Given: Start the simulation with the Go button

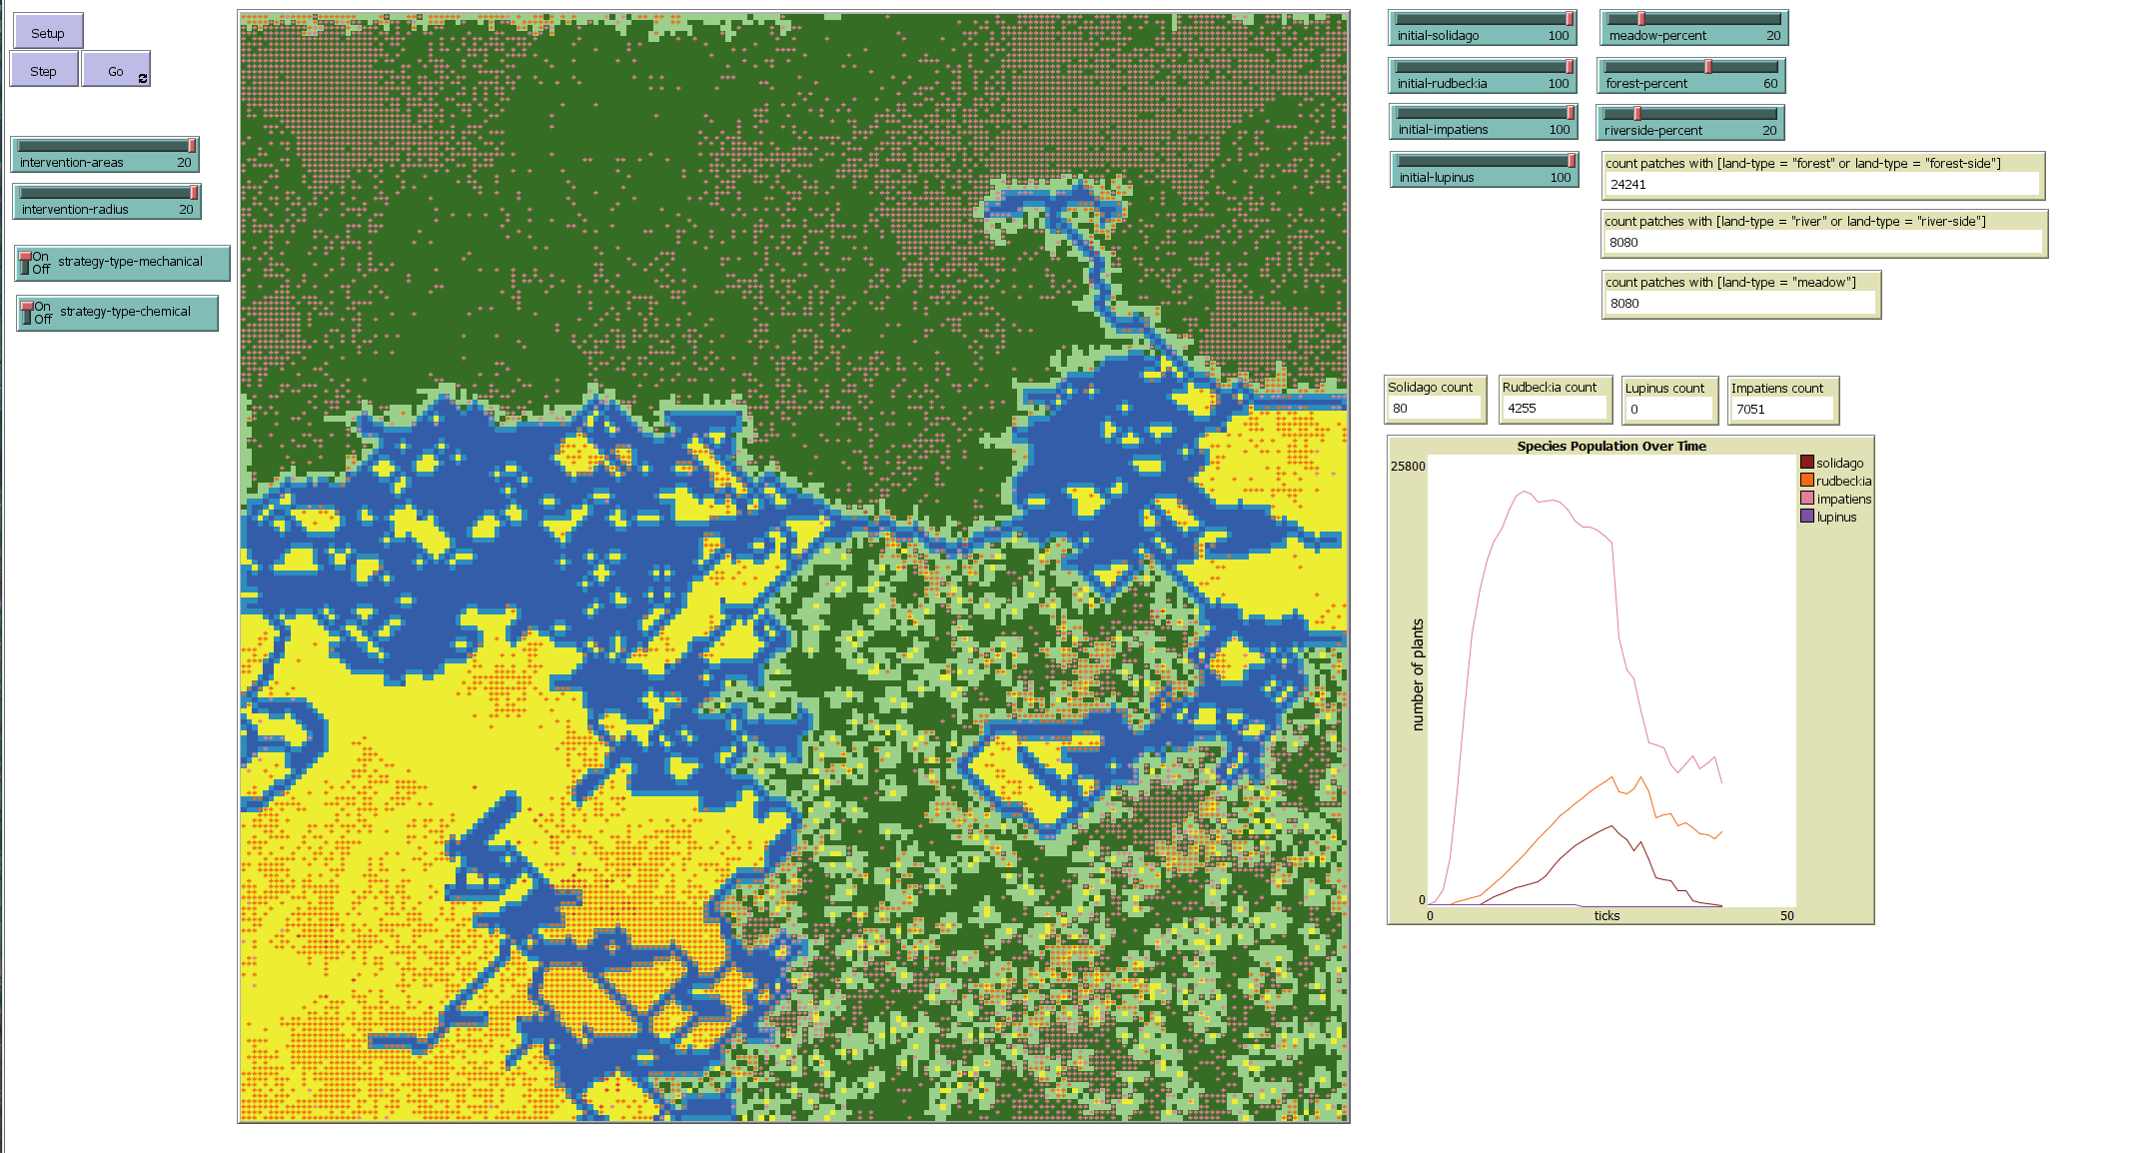Looking at the screenshot, I should click(116, 71).
